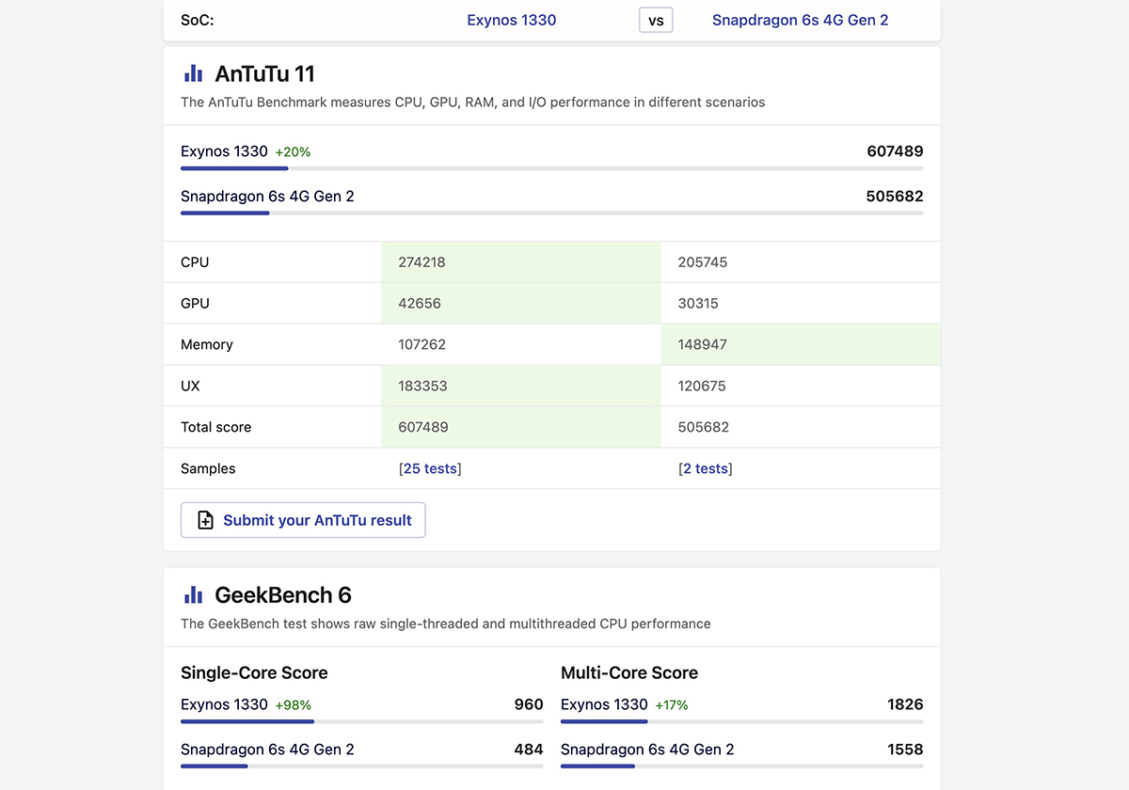Click the Snapdragon 6s AnTuTu progress bar
The image size is (1129, 790).
[551, 213]
